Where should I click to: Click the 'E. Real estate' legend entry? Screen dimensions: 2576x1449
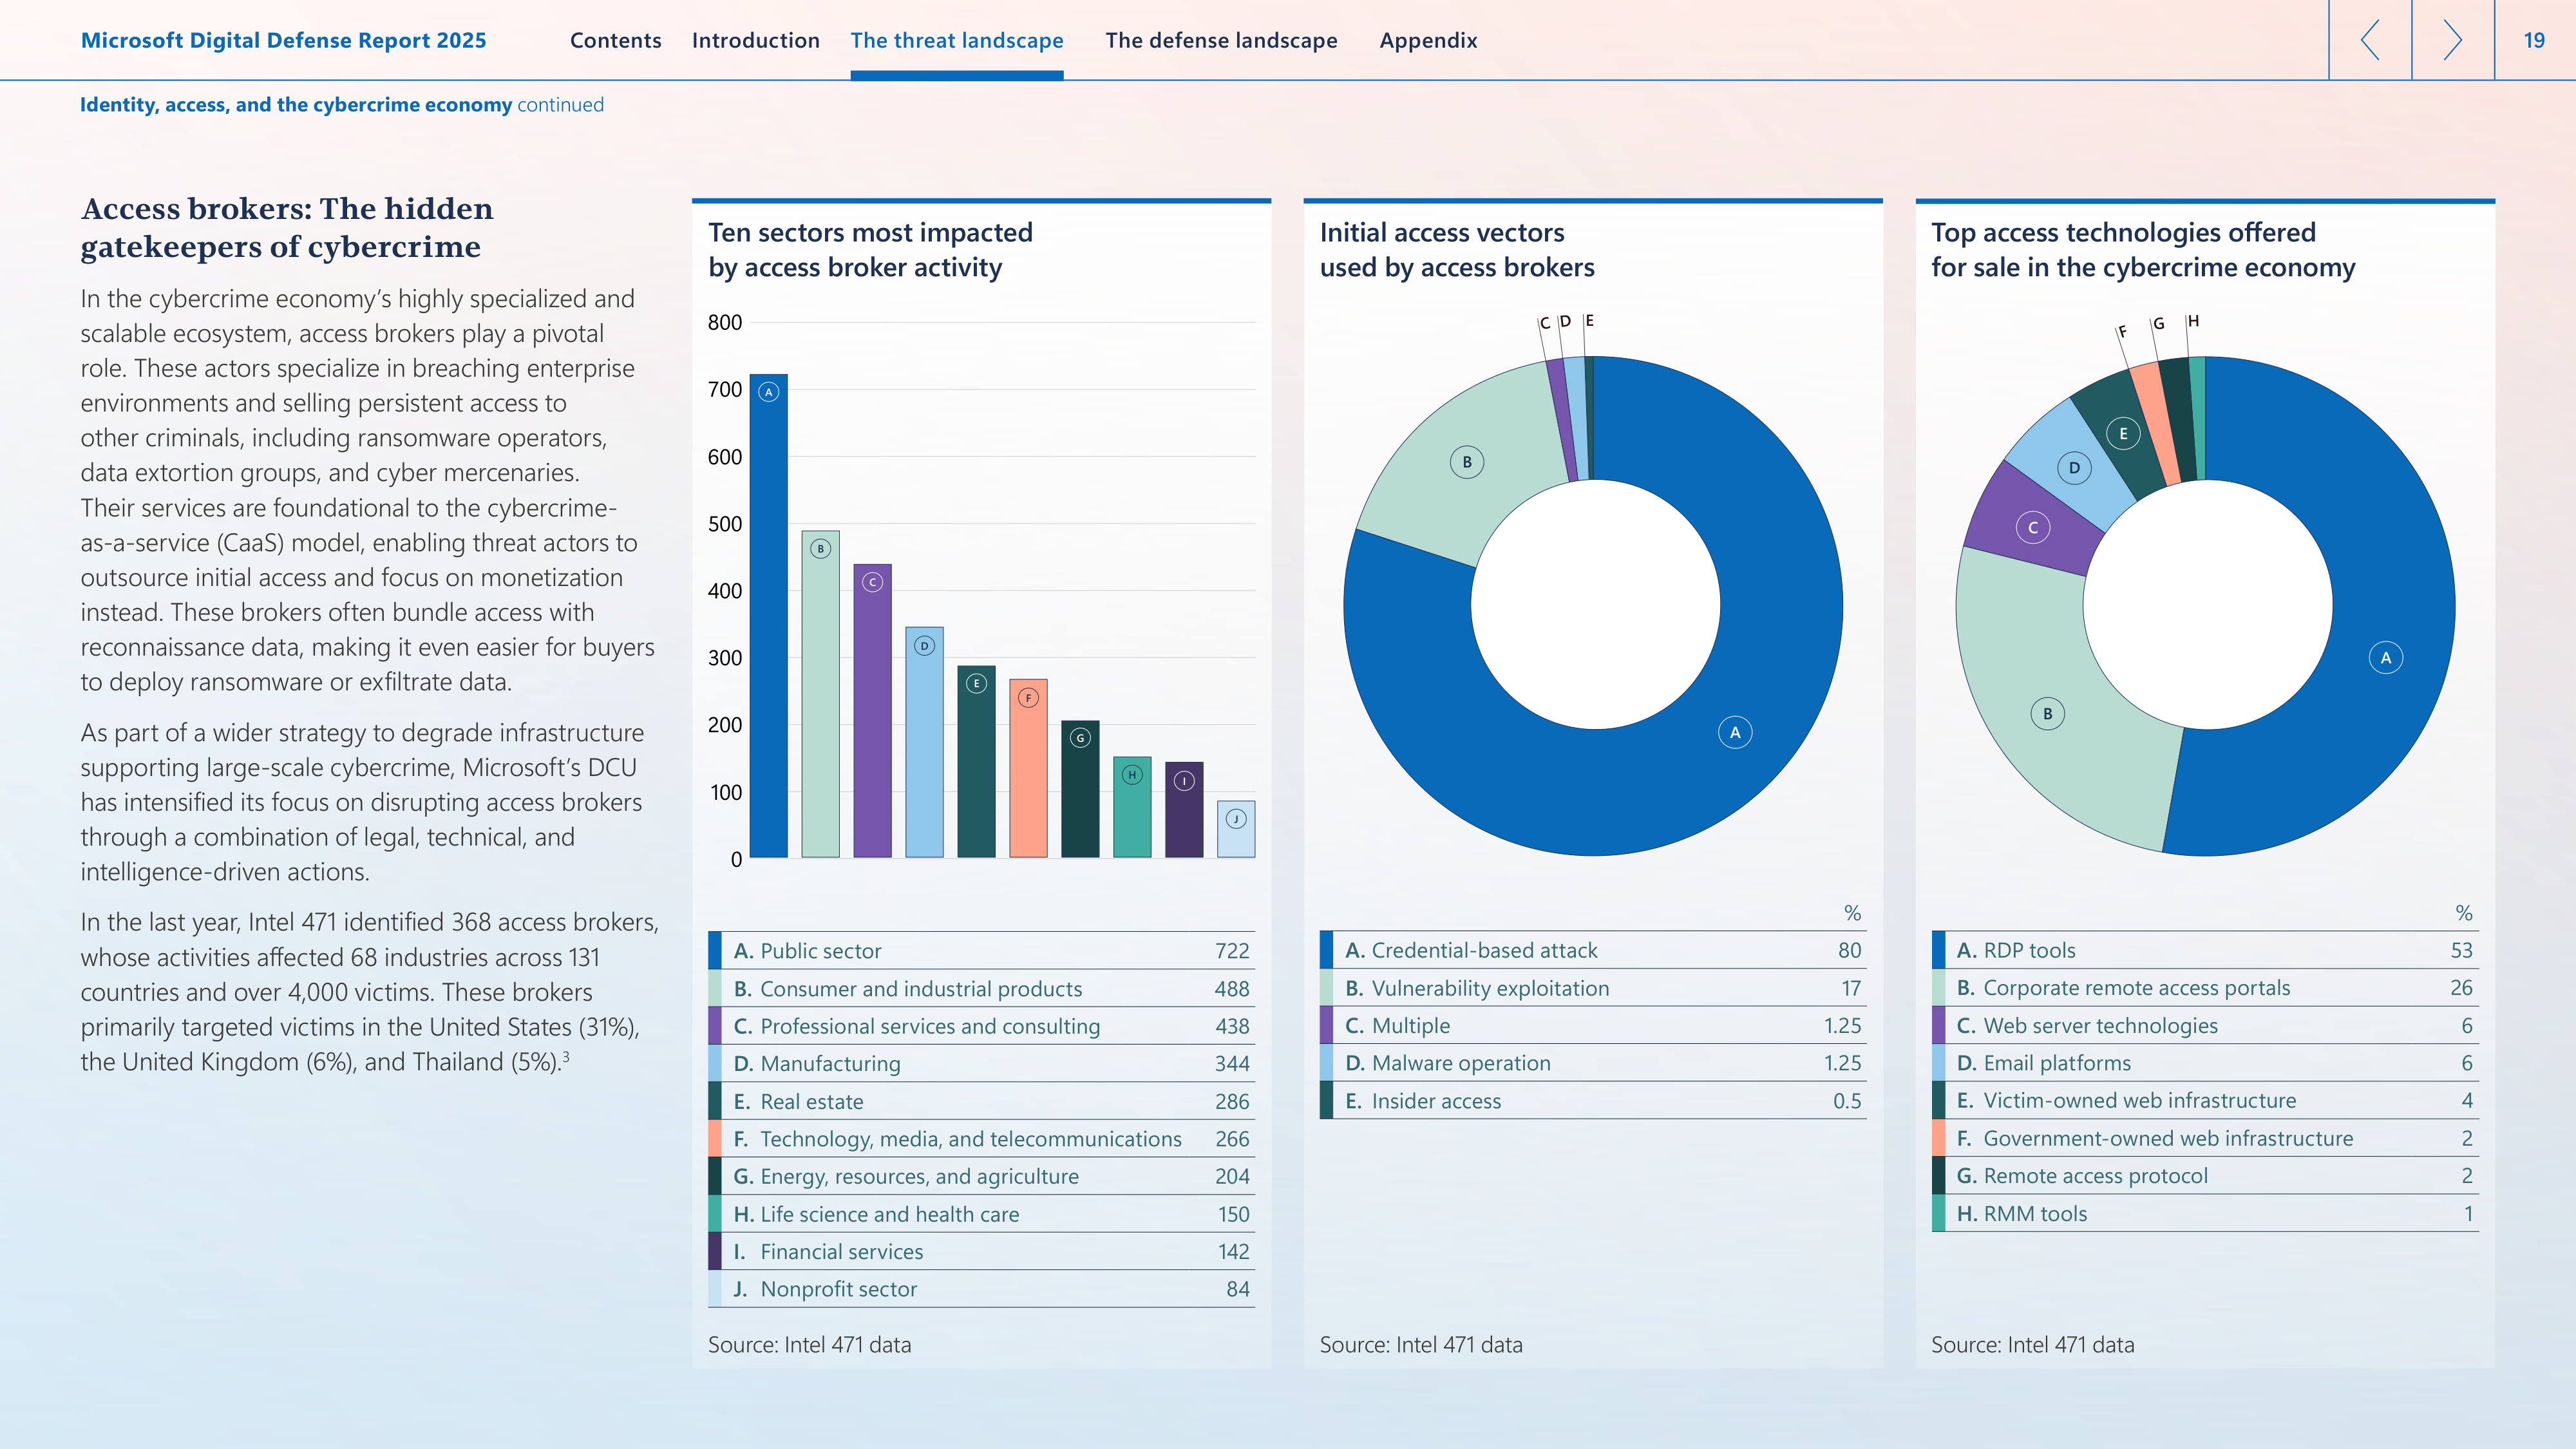pyautogui.click(x=981, y=1102)
